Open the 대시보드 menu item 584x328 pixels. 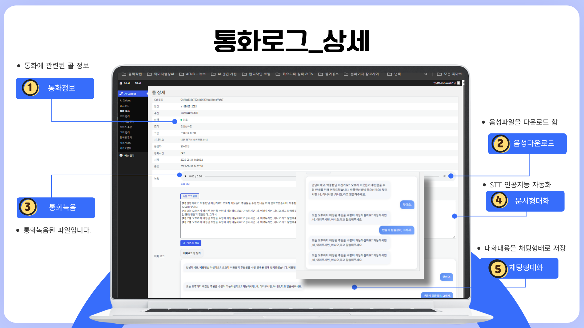click(124, 106)
